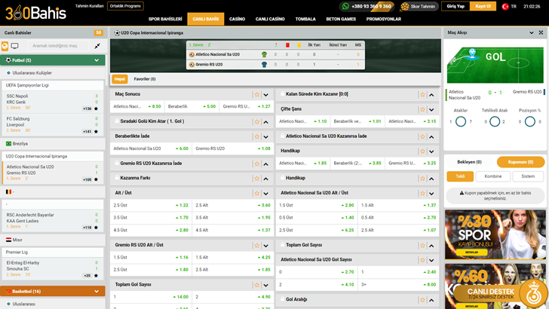Bet on 2.5 Üst at 1.22
549x309 pixels.
pyautogui.click(x=151, y=206)
